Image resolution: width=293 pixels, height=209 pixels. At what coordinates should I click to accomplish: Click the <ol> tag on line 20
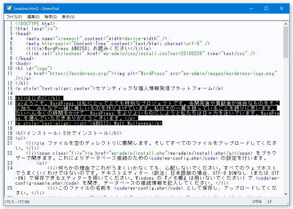[21, 138]
